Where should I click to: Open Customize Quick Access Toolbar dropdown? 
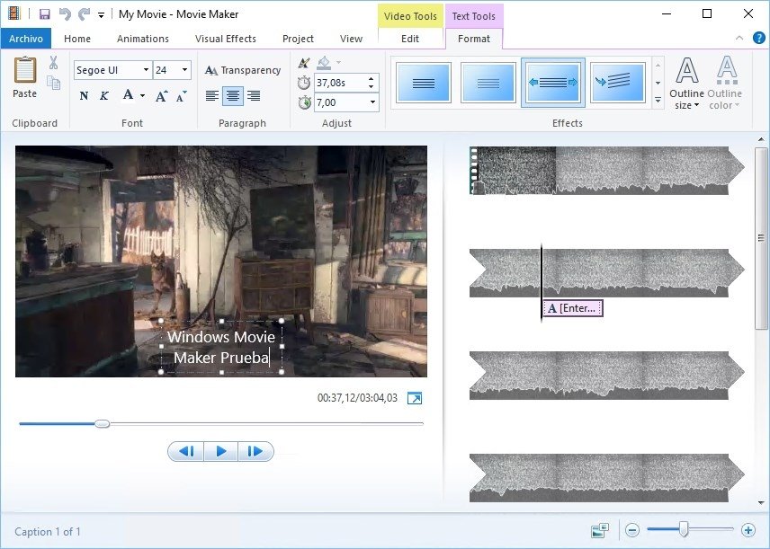tap(101, 15)
